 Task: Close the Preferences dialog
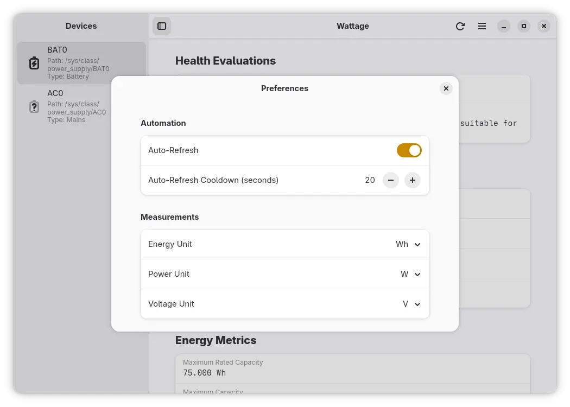click(446, 88)
